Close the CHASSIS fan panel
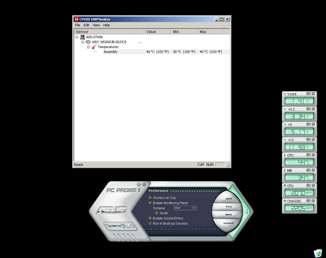326x258 pixels. tap(313, 201)
